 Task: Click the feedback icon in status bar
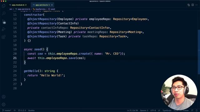click(192, 110)
